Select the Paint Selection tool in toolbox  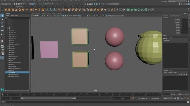(2, 23)
